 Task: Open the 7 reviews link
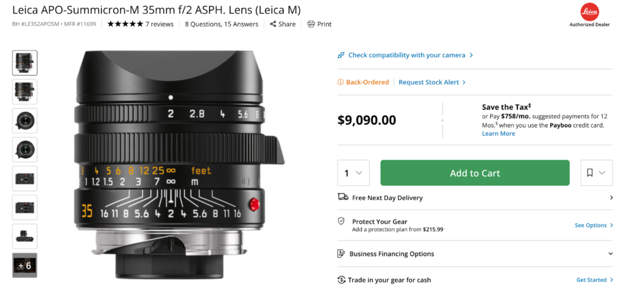[x=160, y=24]
